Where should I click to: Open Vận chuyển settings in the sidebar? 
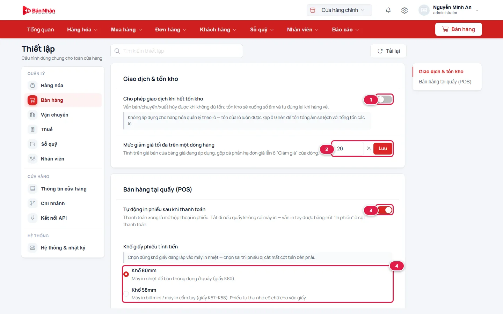tap(63, 115)
